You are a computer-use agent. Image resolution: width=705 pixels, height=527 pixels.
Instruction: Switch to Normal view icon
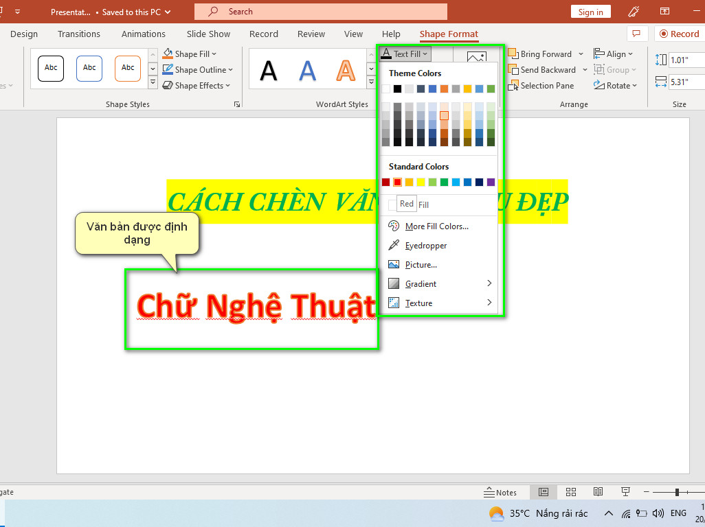click(x=544, y=492)
